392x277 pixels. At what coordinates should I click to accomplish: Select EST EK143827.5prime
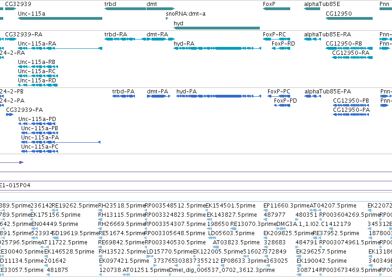pyautogui.click(x=232, y=215)
